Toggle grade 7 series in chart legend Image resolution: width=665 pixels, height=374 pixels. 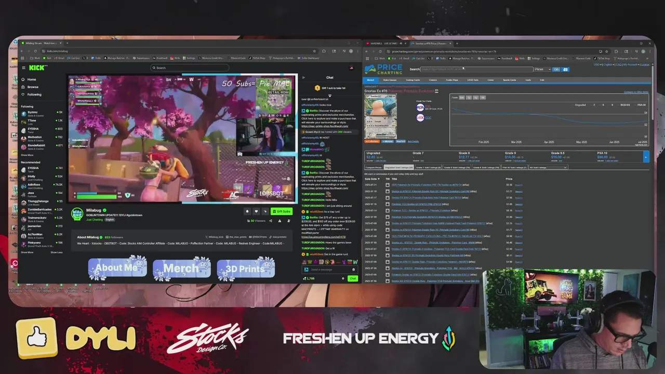[x=593, y=105]
